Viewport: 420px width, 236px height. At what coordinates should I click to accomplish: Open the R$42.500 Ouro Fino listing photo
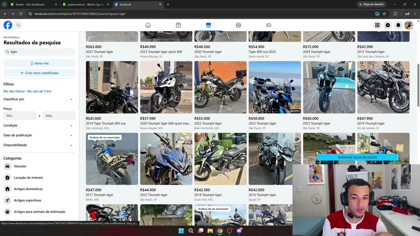point(220,159)
